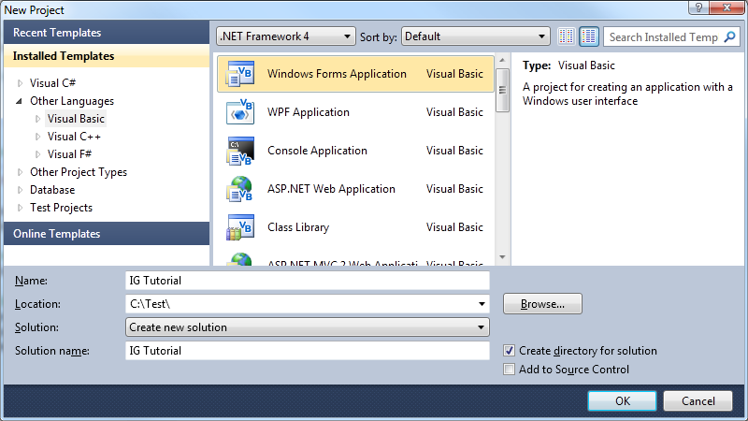Select the Installed Templates section
This screenshot has height=421, width=748.
pyautogui.click(x=107, y=56)
